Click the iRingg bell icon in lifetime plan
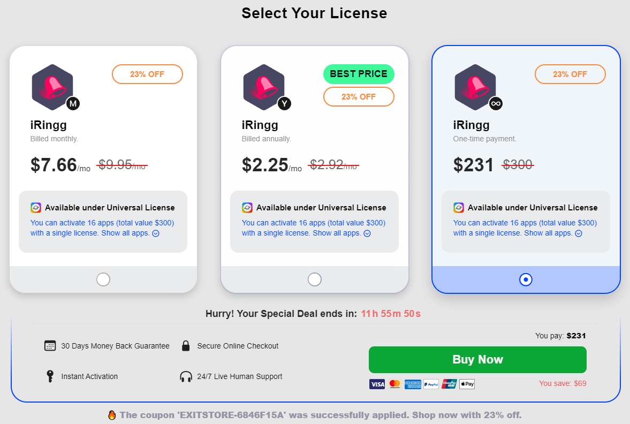Viewport: 630px width, 424px height. 475,86
